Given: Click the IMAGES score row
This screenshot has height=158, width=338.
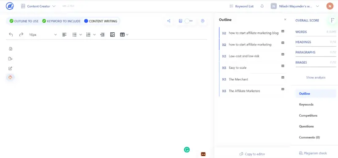Looking at the screenshot, I should pos(316,63).
